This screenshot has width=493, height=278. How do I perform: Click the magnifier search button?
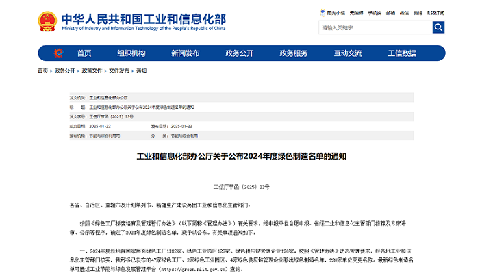click(438, 27)
